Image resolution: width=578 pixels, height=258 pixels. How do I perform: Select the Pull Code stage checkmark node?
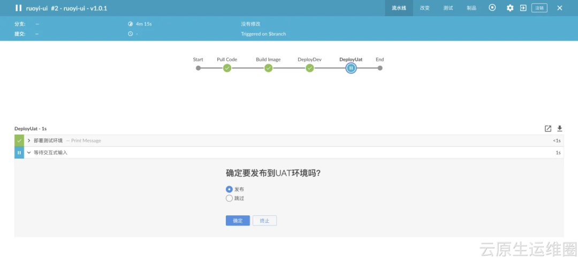click(227, 68)
